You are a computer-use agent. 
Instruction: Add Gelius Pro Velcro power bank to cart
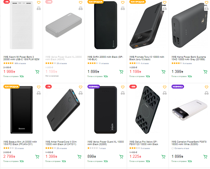pyautogui.click(x=163, y=156)
